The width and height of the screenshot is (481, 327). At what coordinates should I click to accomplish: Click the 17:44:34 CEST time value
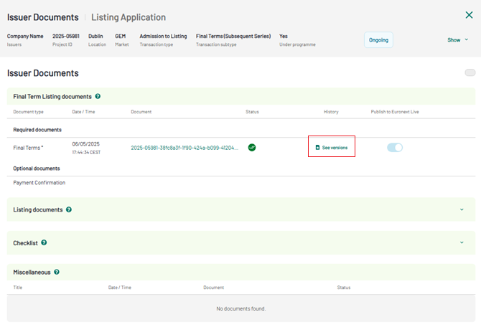tap(86, 152)
